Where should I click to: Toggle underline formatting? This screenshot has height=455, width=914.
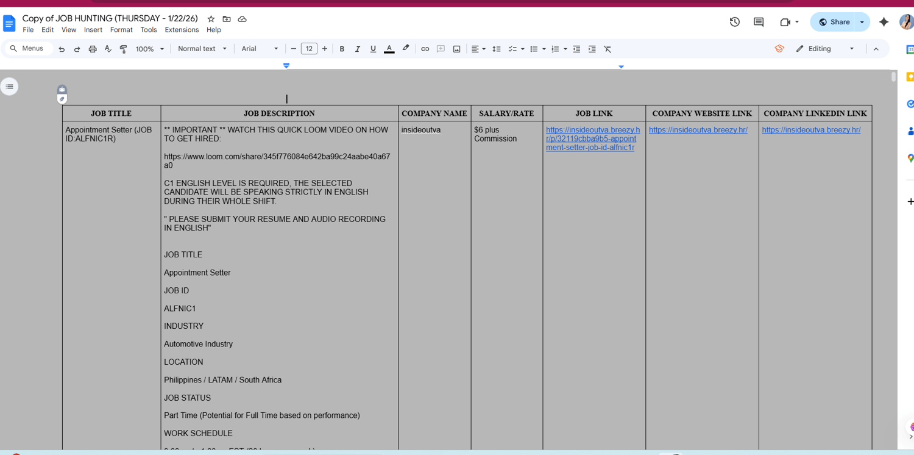click(373, 49)
